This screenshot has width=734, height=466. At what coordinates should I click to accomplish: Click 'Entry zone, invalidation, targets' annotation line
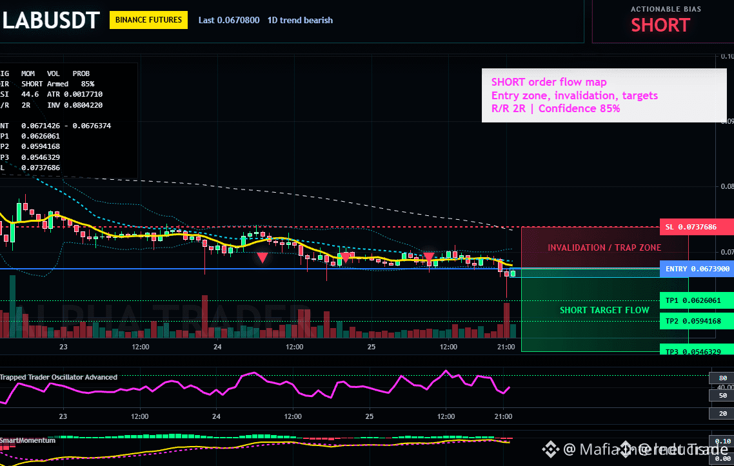(x=575, y=95)
